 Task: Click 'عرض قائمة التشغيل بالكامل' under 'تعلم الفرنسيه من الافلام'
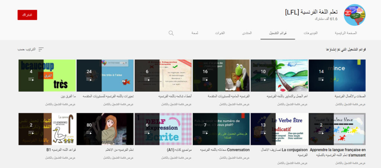coord(119,158)
